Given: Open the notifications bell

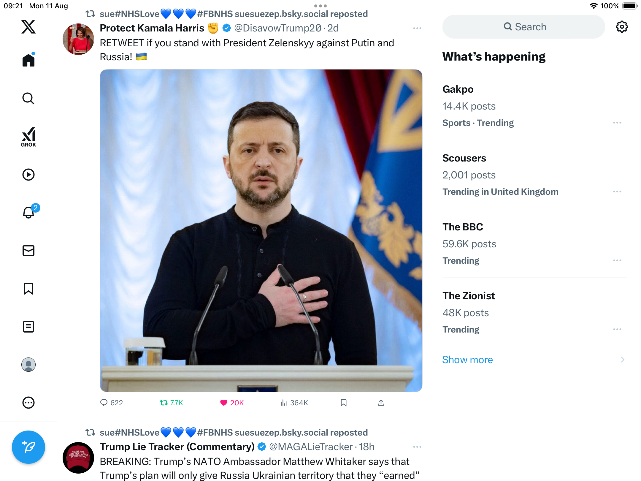Looking at the screenshot, I should point(28,213).
